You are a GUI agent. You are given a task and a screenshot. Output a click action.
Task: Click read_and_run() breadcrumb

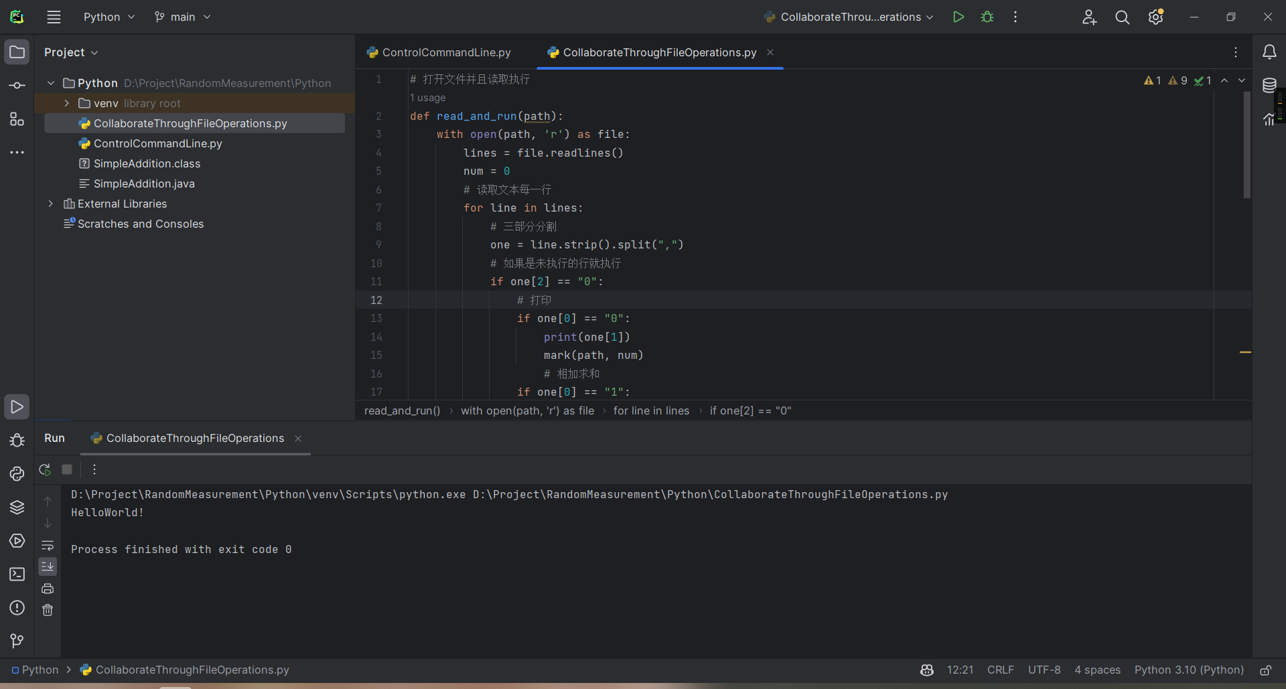(x=402, y=410)
